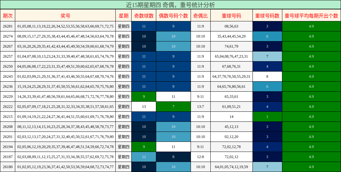Select issue number 26194
341x172 pixels.
click(x=7, y=146)
